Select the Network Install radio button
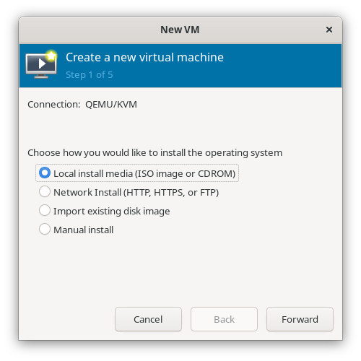The image size is (361, 361). [45, 191]
